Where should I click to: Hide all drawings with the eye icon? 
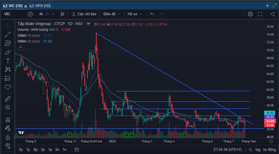pos(8,146)
